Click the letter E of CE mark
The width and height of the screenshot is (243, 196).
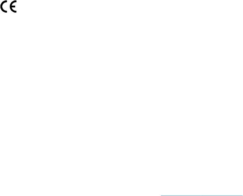pos(13,7)
